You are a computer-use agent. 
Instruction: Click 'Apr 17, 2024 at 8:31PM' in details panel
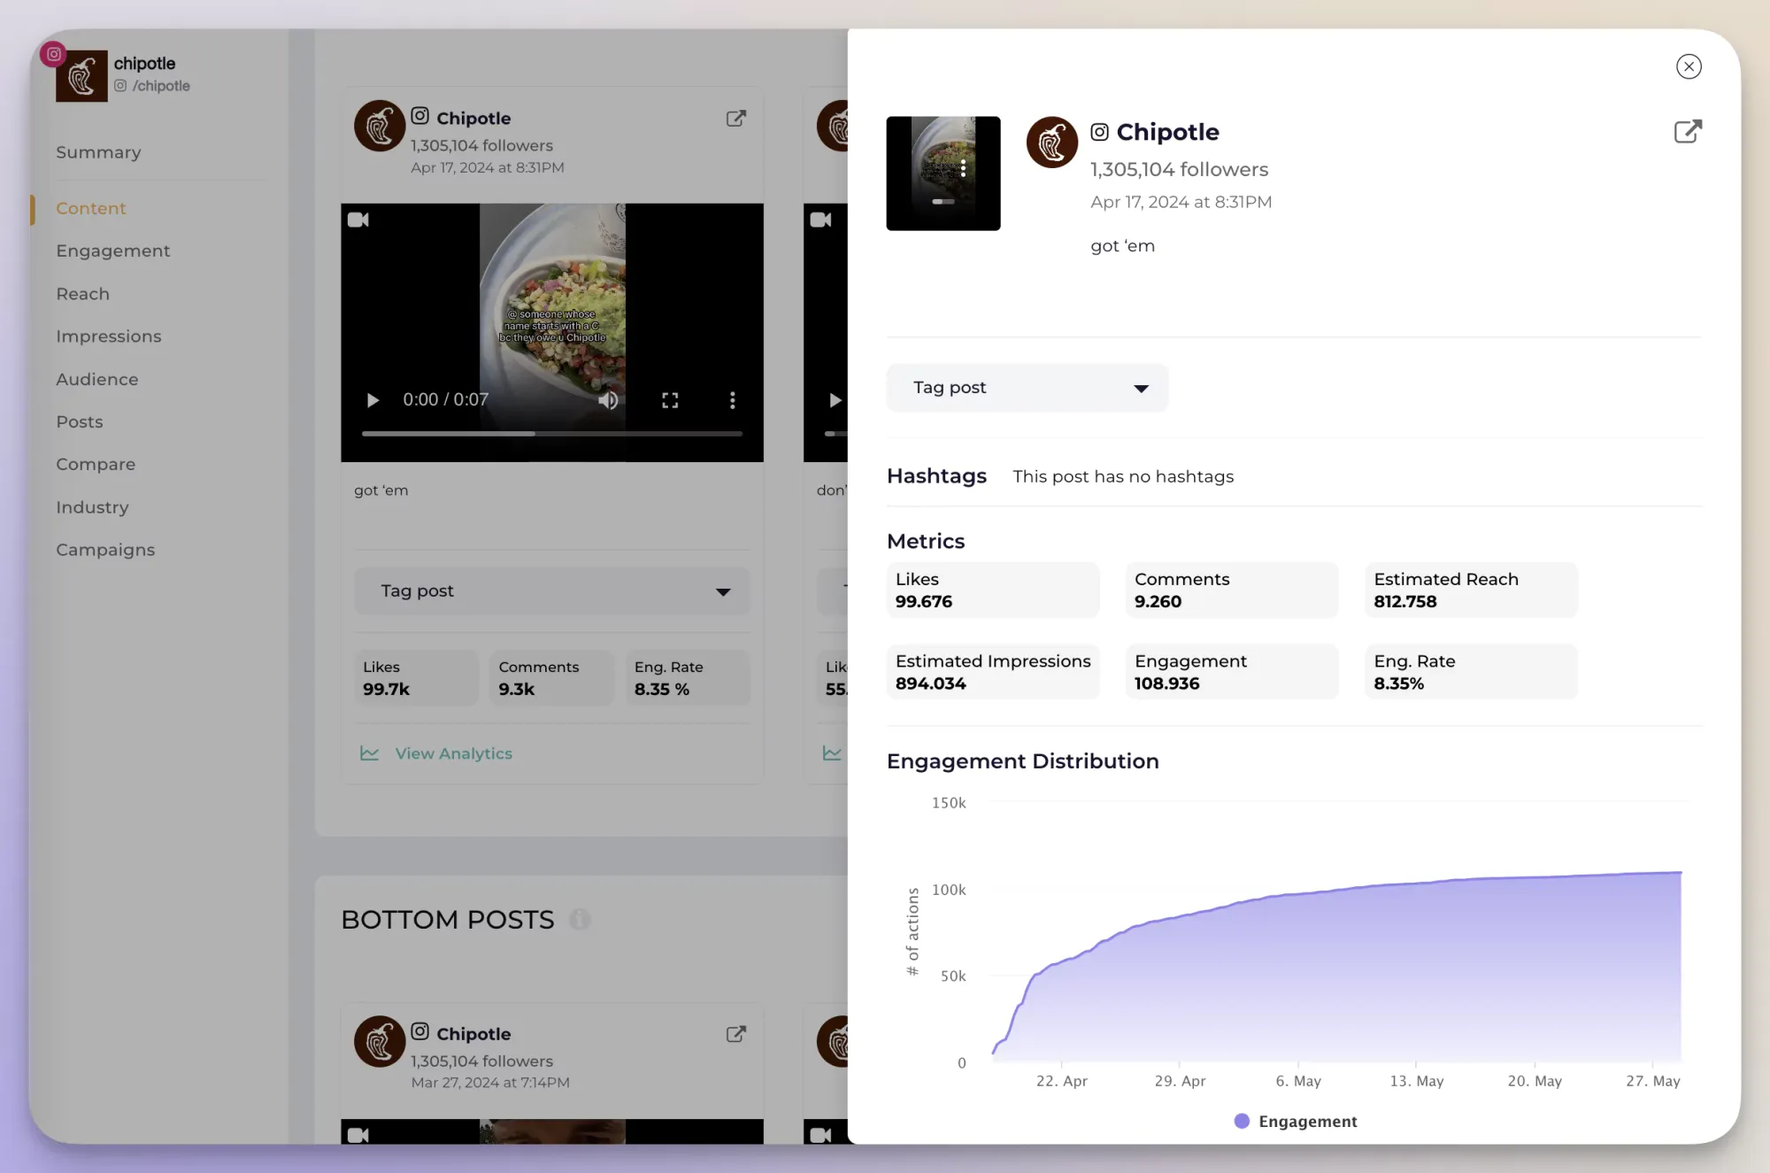tap(1181, 202)
